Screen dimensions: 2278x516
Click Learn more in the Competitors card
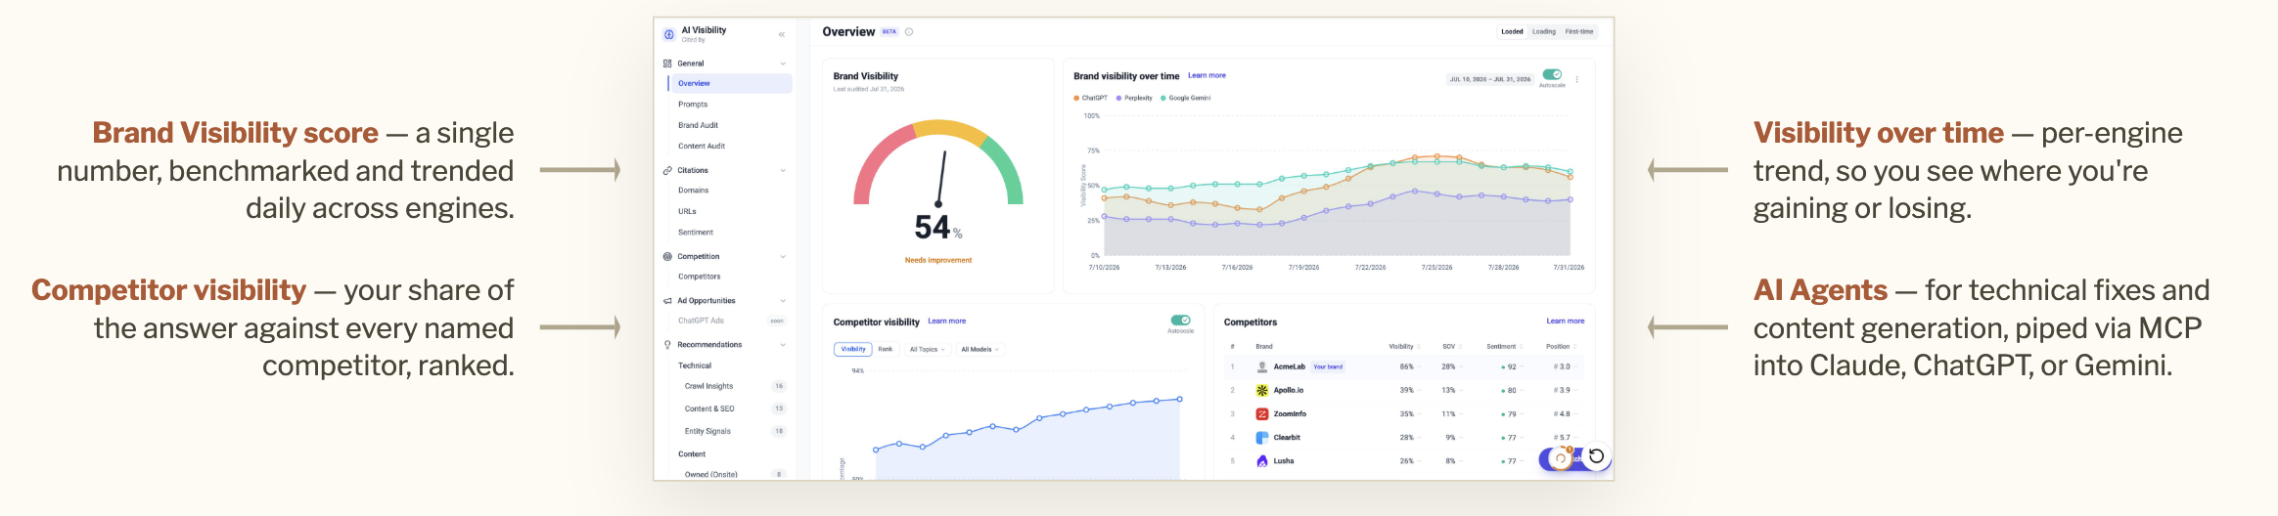[x=1566, y=321]
